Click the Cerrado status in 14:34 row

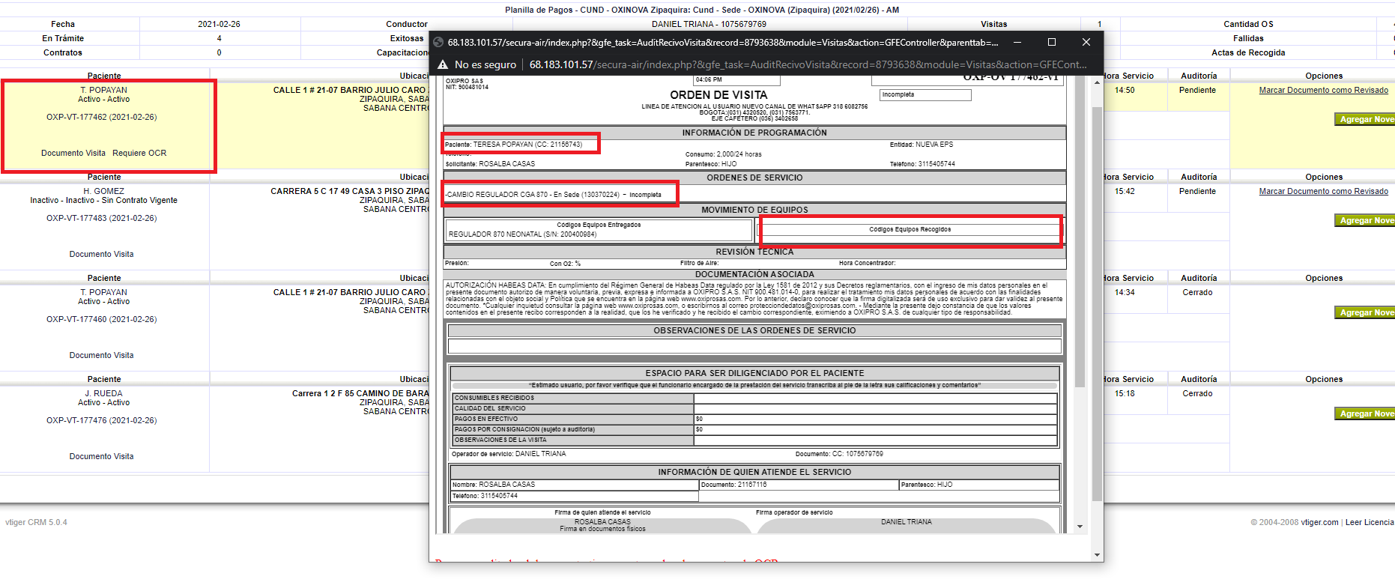point(1197,292)
